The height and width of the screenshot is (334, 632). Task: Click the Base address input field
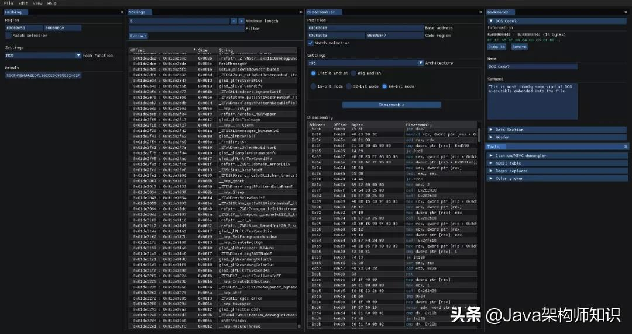pyautogui.click(x=366, y=28)
